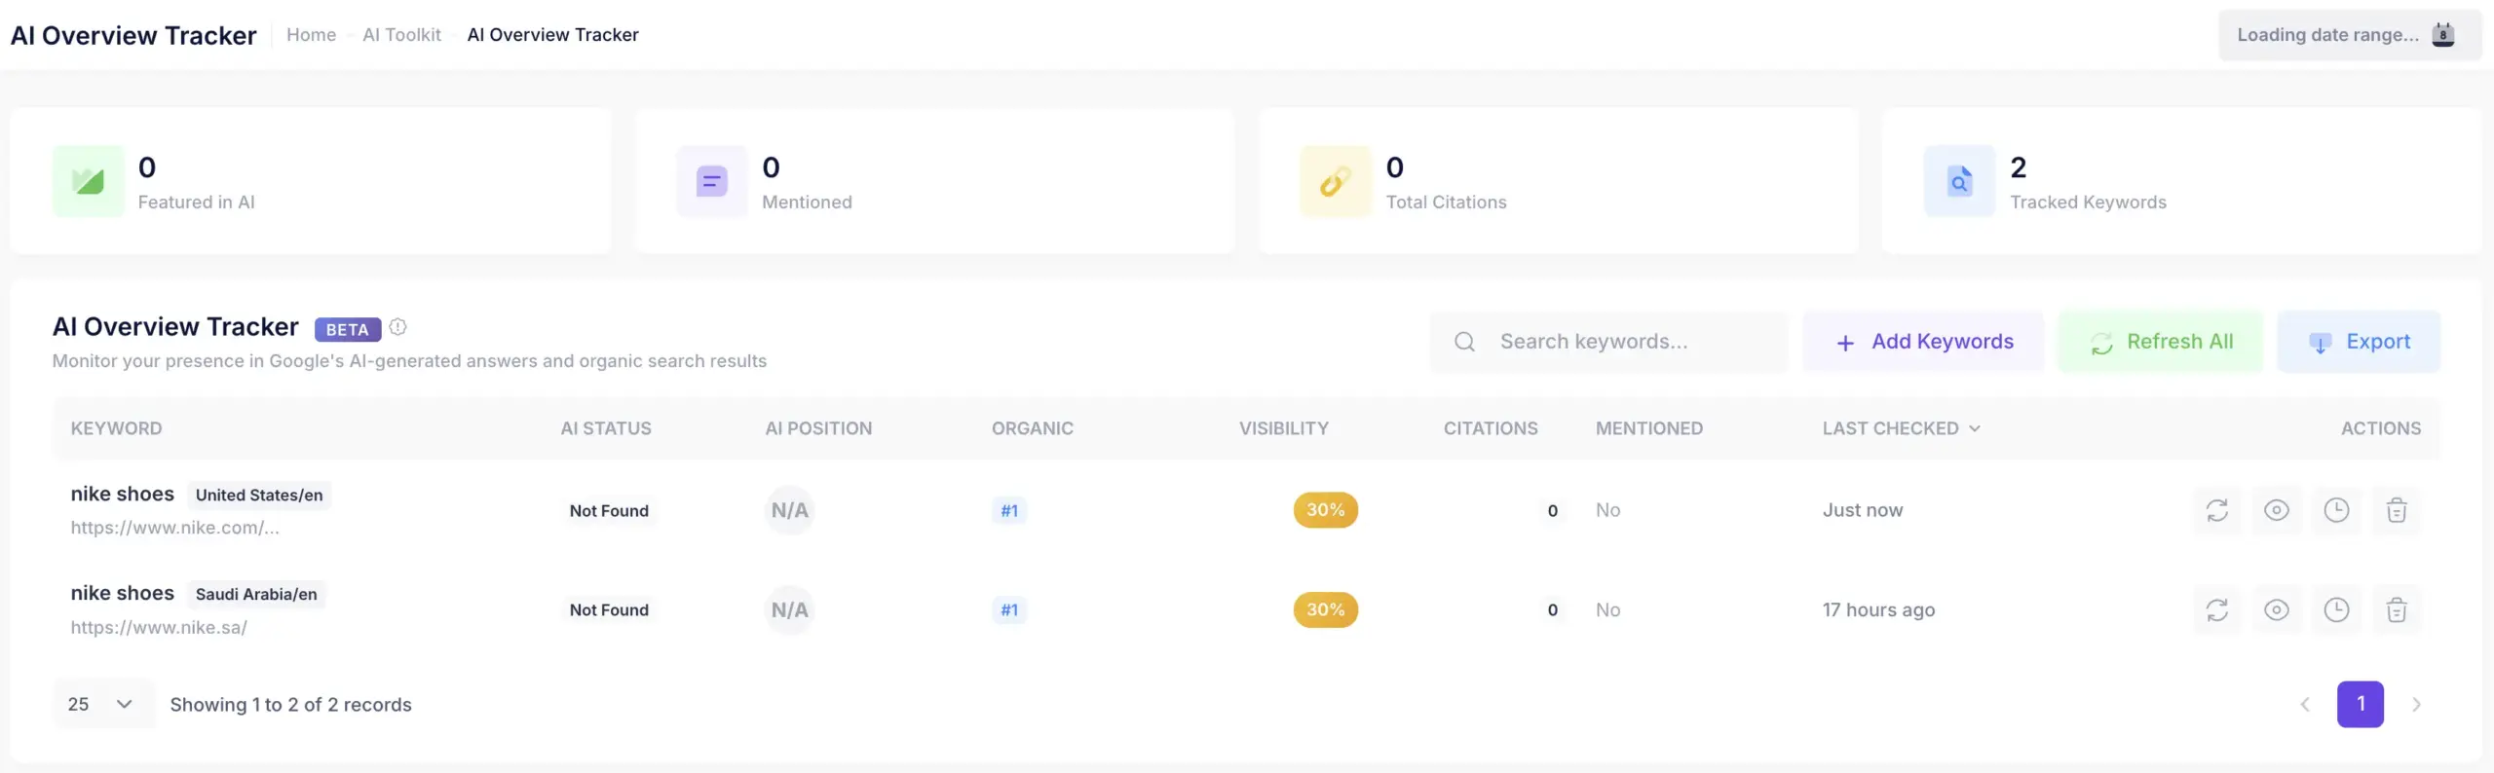The width and height of the screenshot is (2494, 773).
Task: Delete the nike shoes Saudi Arabia keyword
Action: 2396,609
